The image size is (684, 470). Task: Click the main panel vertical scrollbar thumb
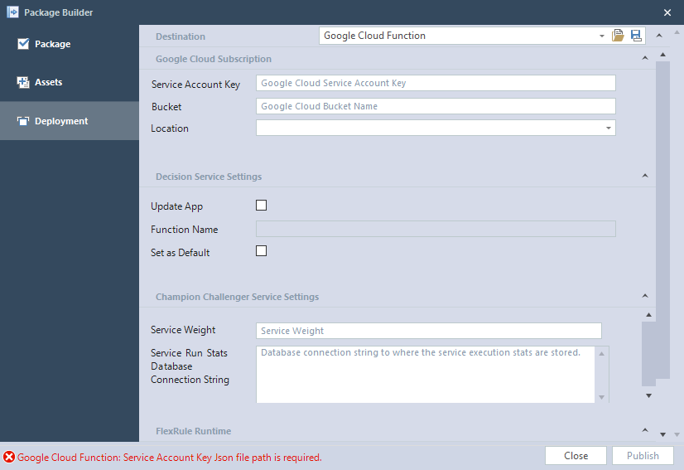click(662, 220)
